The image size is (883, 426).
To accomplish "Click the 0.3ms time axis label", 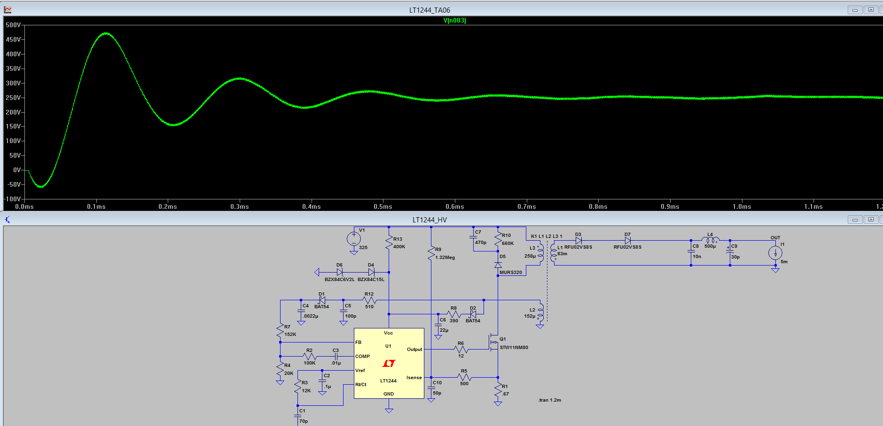I will pos(240,206).
